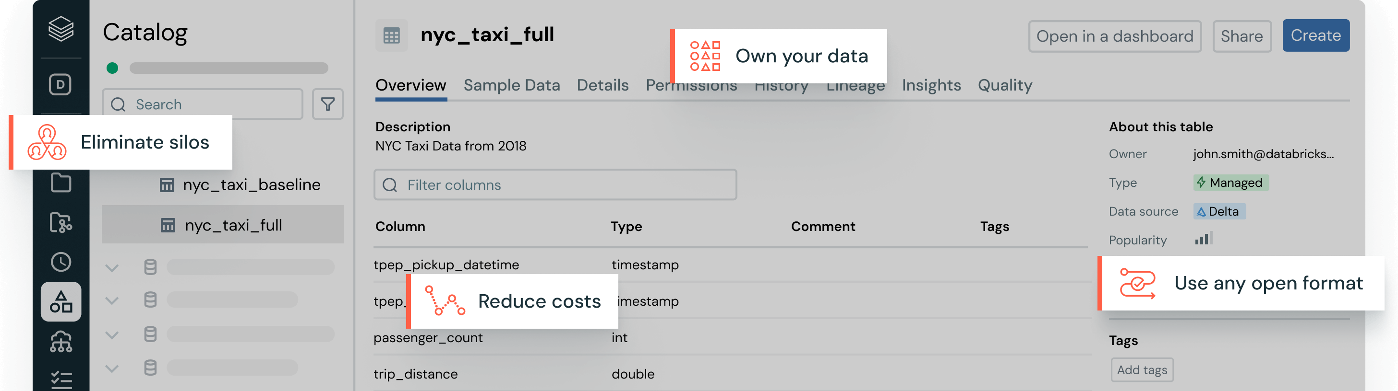Click the Databricks layers logo icon
The width and height of the screenshot is (1398, 391).
(61, 28)
